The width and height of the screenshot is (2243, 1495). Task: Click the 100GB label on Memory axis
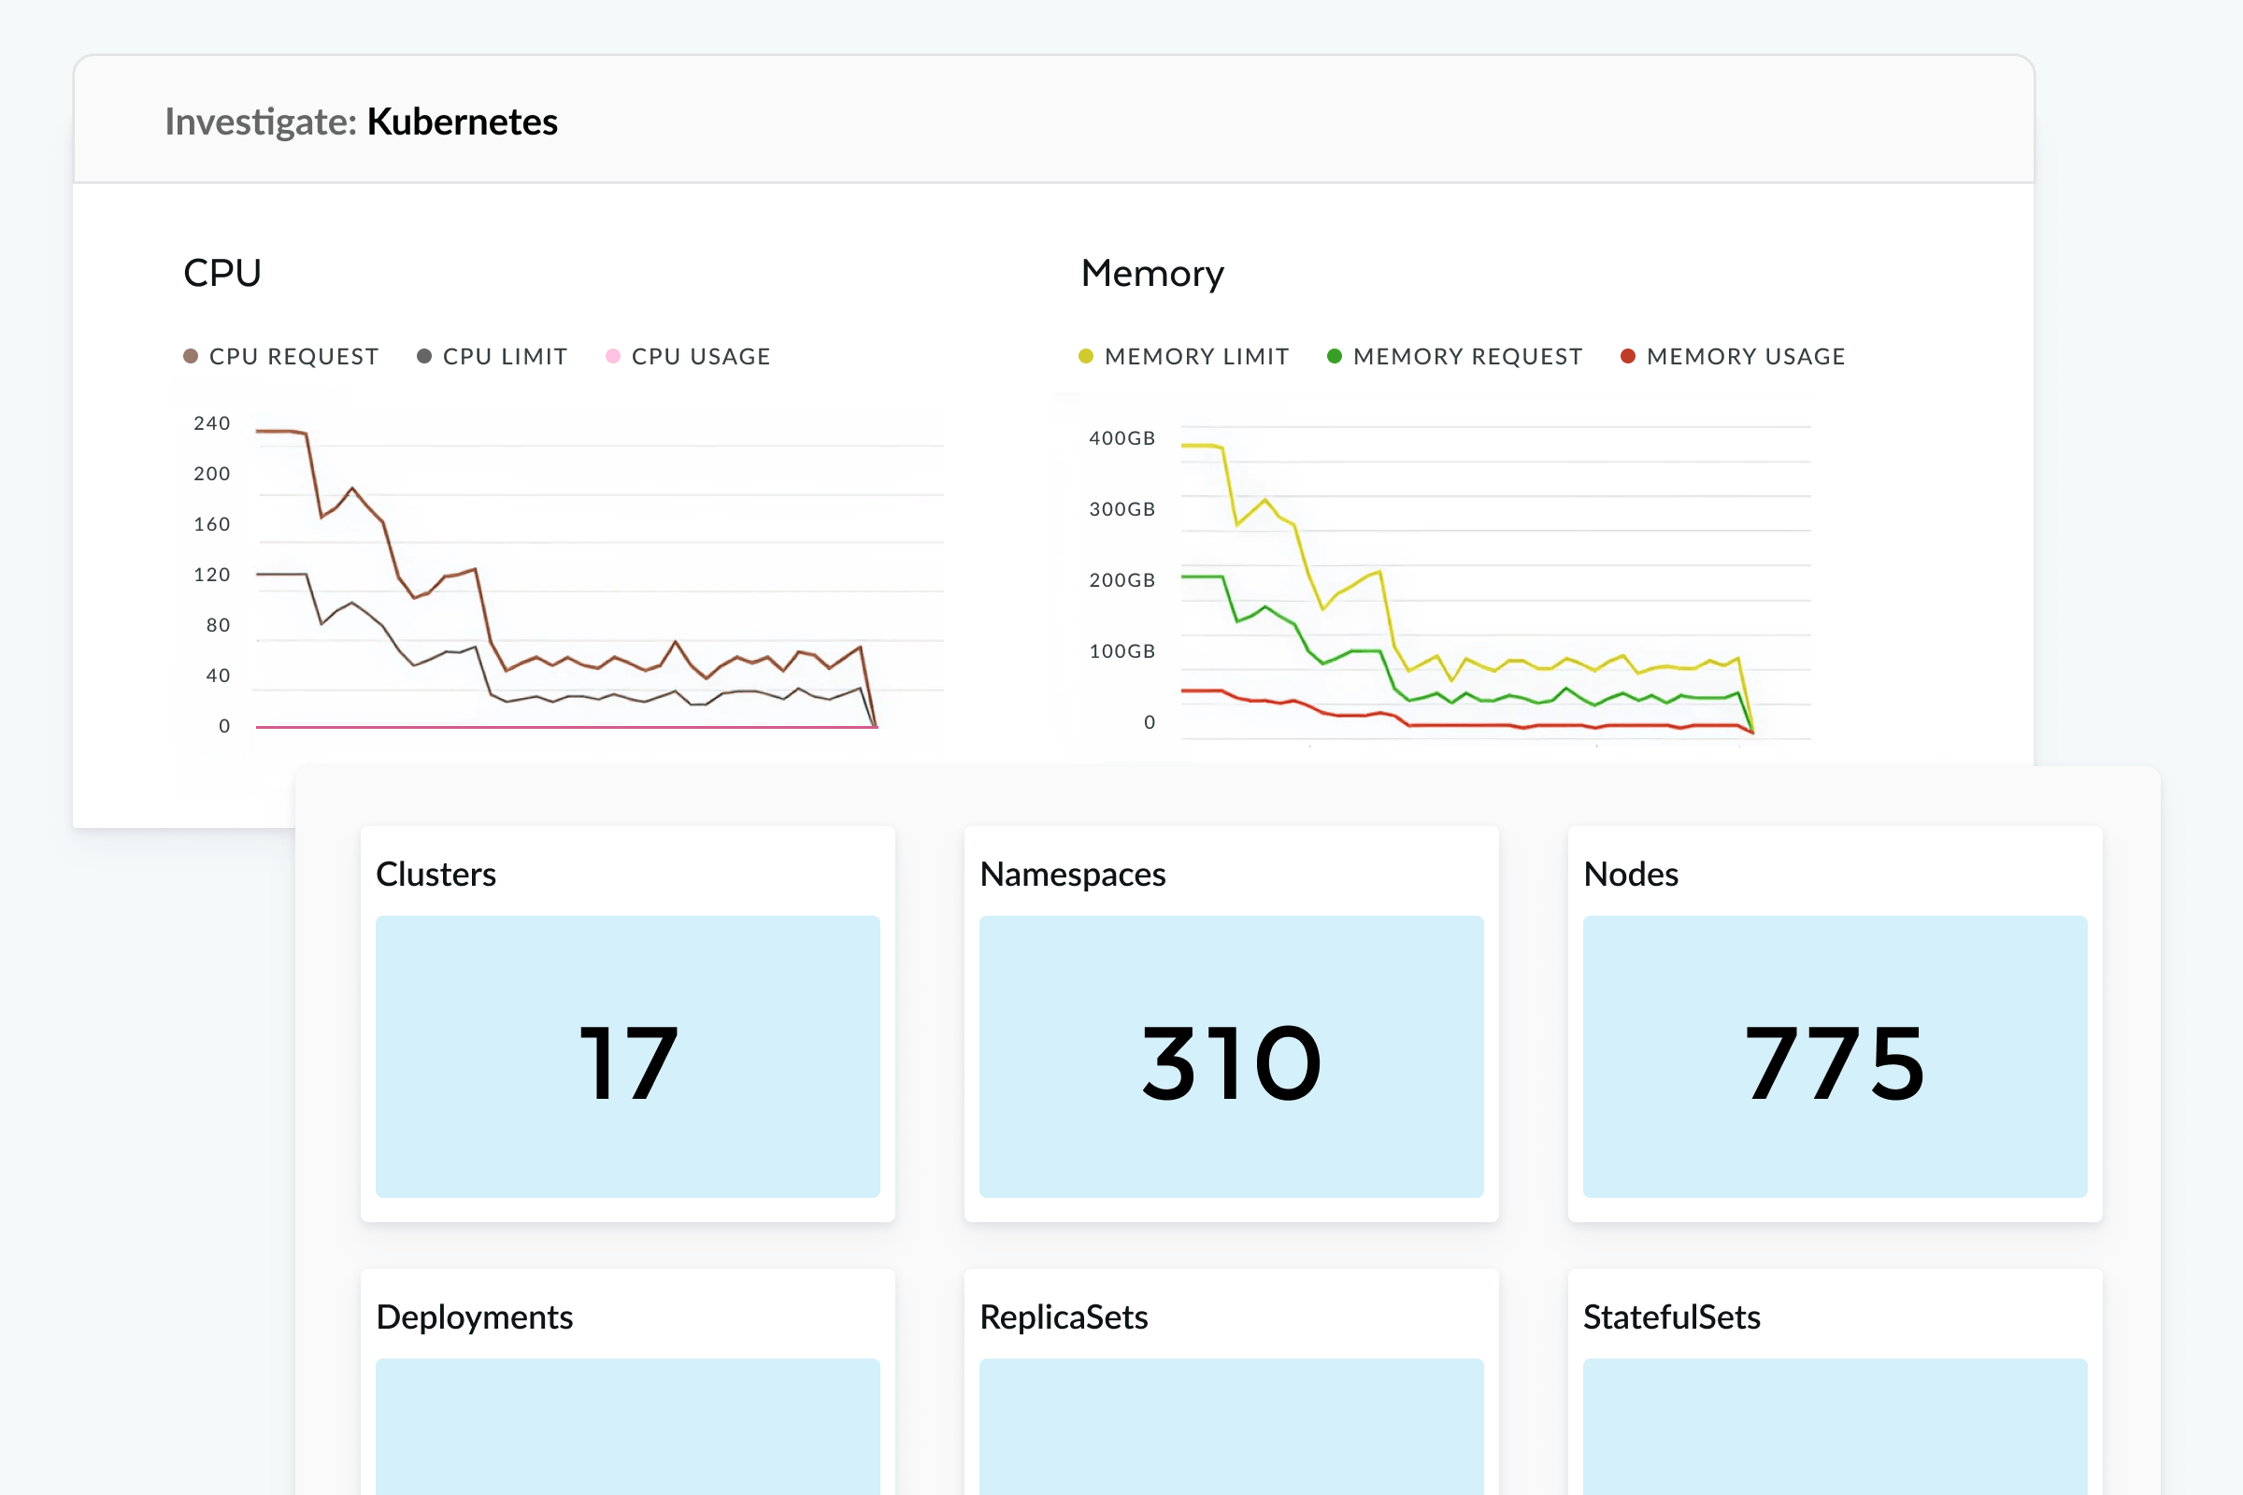click(x=1122, y=651)
